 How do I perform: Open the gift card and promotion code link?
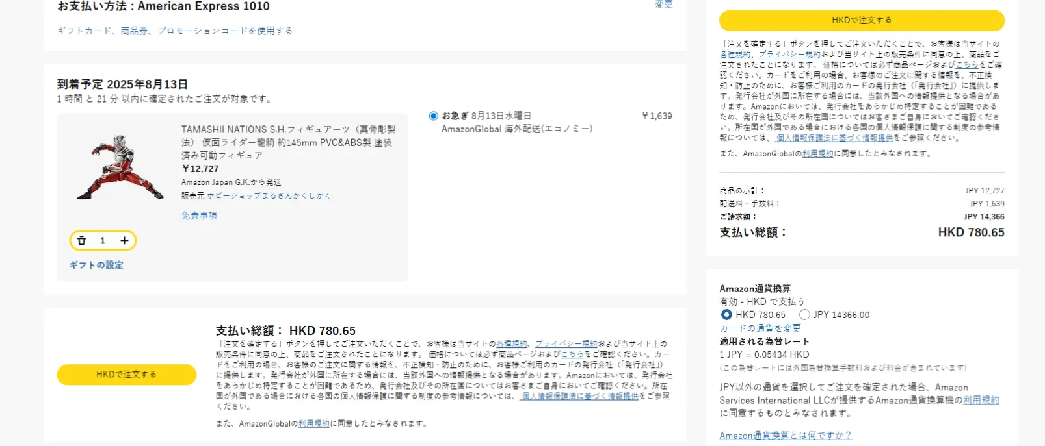tap(175, 31)
